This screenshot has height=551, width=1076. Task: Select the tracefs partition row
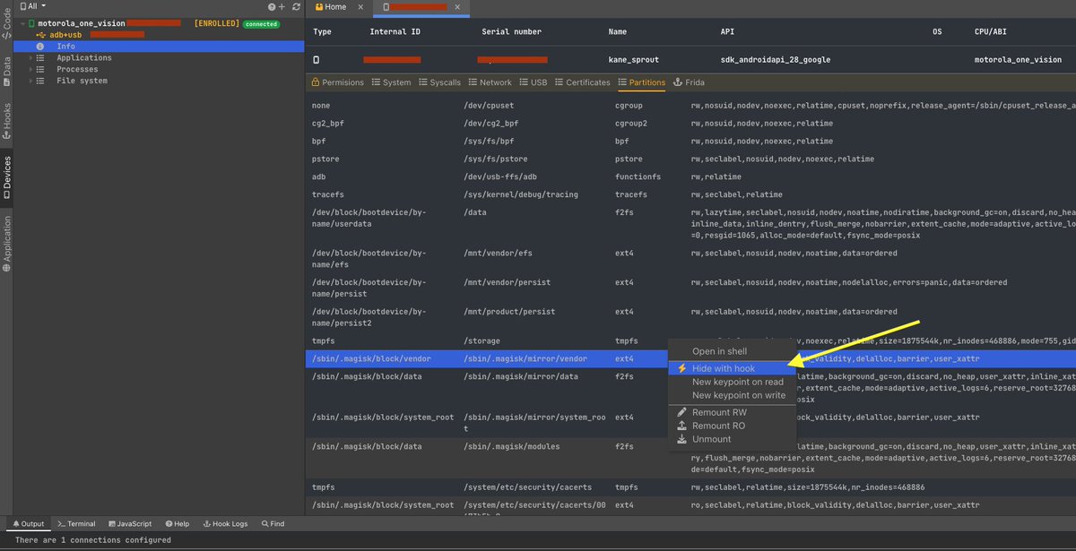690,194
